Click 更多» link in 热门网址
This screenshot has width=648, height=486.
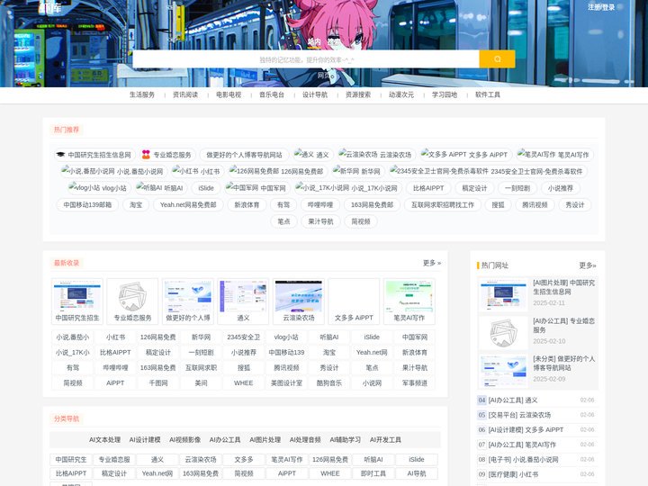click(x=588, y=265)
